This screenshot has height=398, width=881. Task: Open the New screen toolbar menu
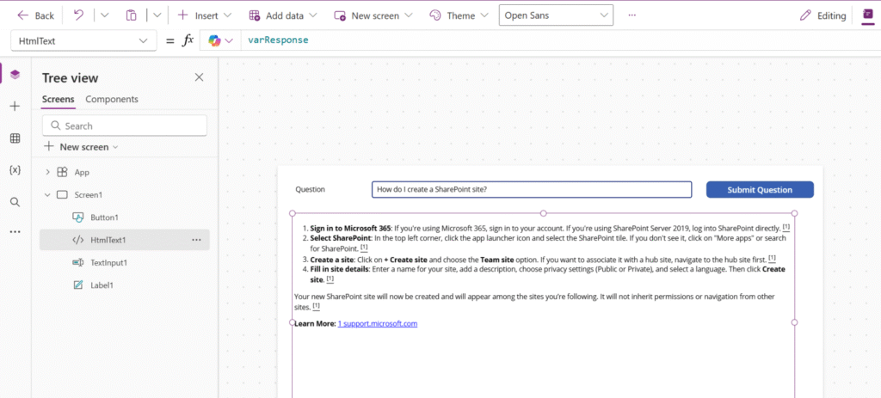tap(373, 15)
